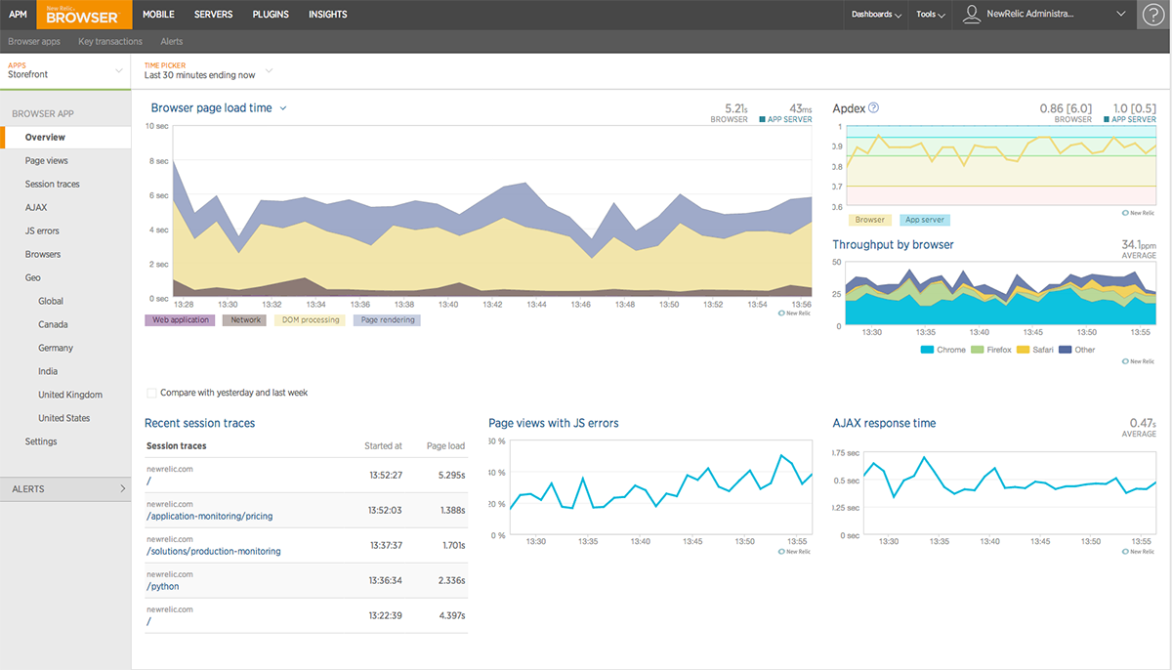1172x670 pixels.
Task: Open the Key transactions tab
Action: (x=109, y=41)
